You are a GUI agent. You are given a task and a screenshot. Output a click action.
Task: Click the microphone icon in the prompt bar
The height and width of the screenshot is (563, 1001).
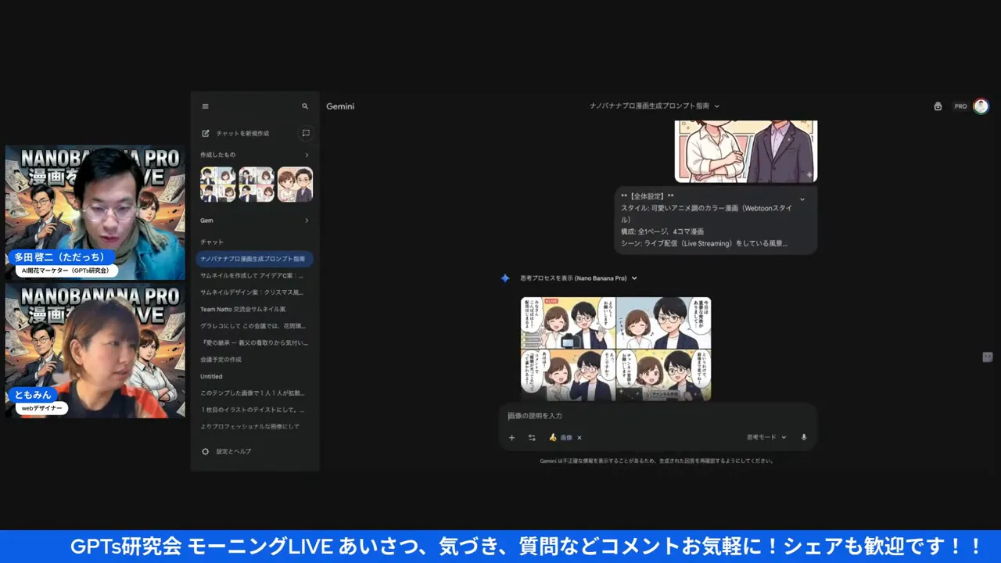pyautogui.click(x=803, y=437)
